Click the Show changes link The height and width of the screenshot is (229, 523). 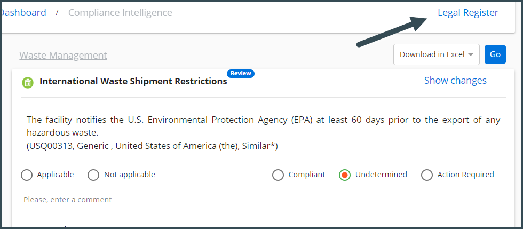[x=455, y=81]
